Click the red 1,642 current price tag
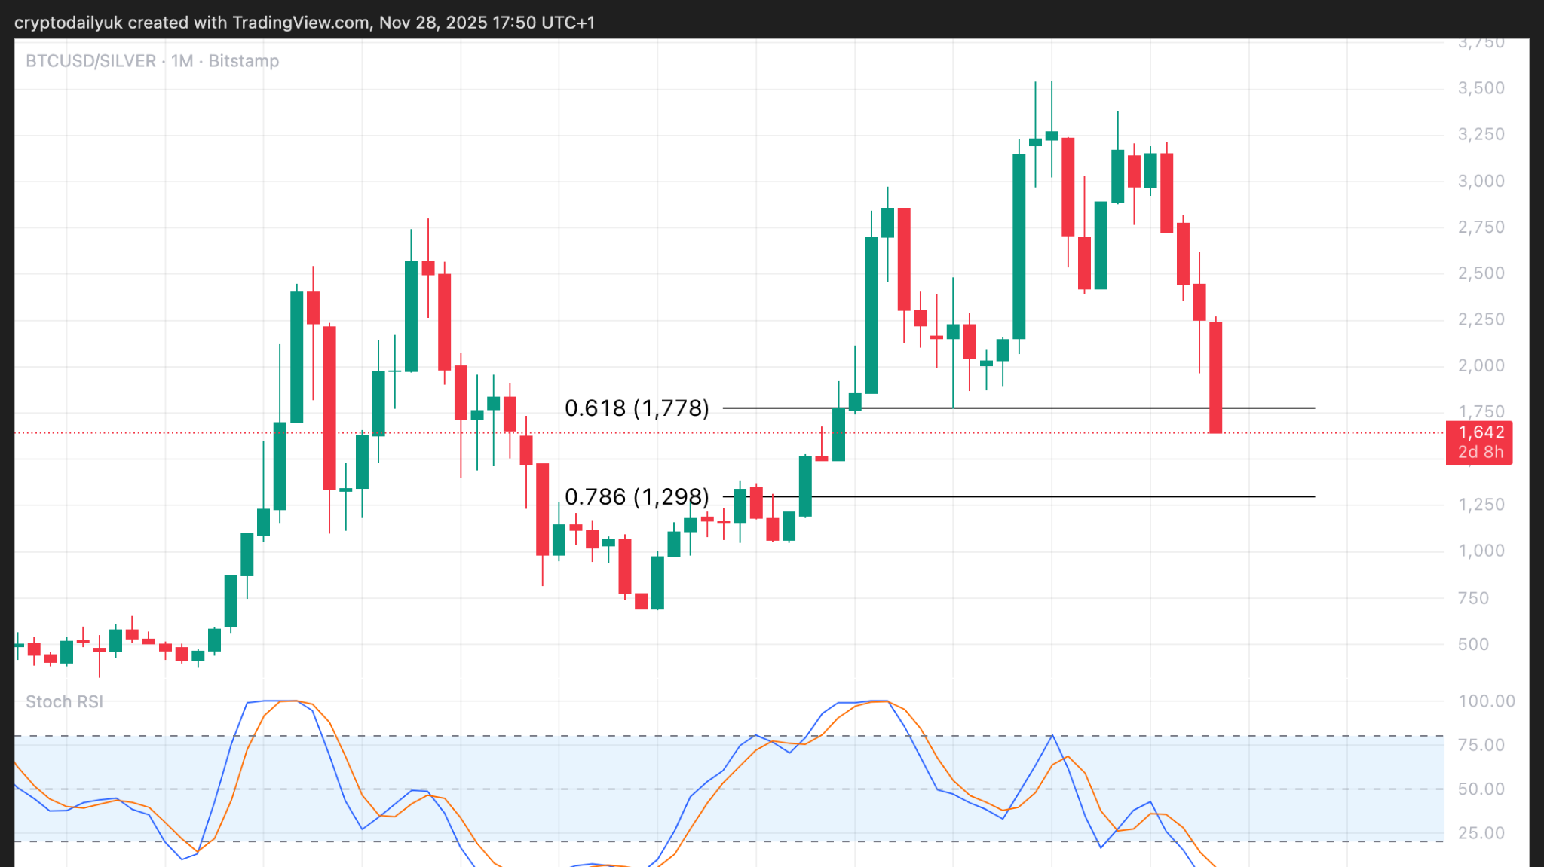1544x867 pixels. pyautogui.click(x=1480, y=432)
